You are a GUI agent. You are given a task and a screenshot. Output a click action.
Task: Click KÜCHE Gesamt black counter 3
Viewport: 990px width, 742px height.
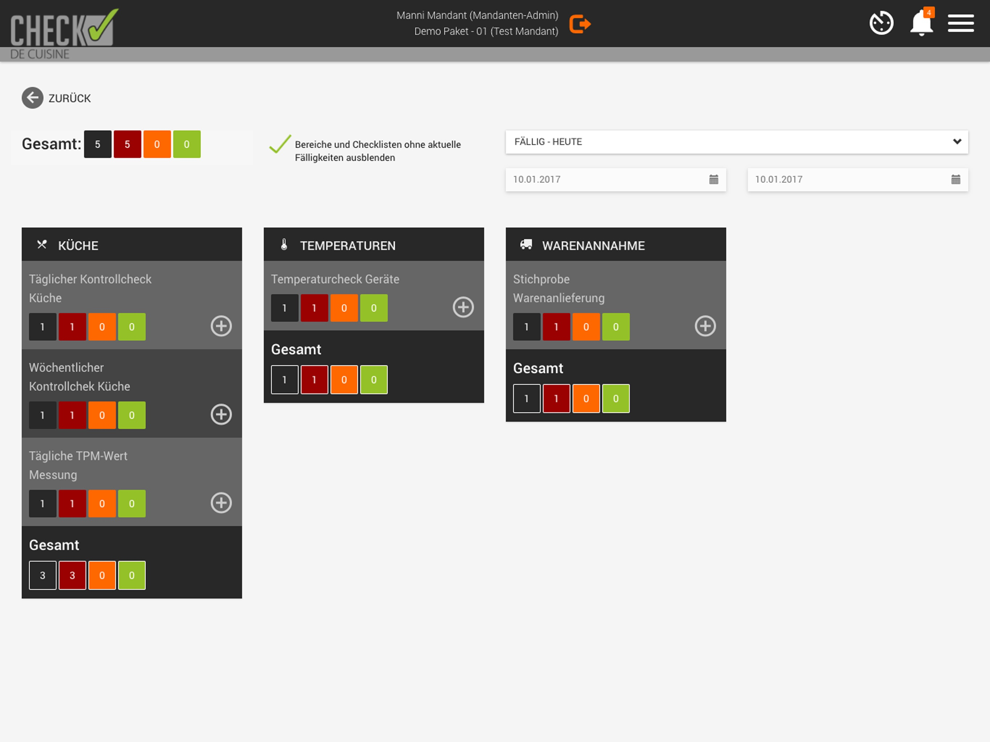click(x=42, y=575)
